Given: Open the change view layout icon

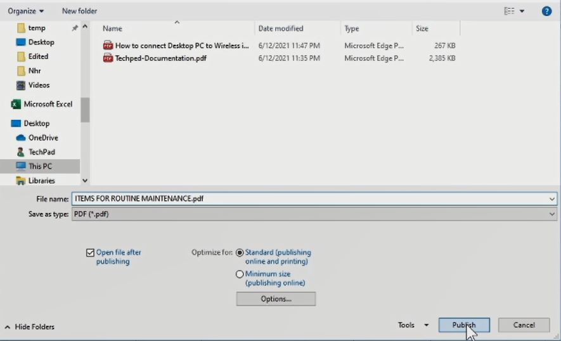Looking at the screenshot, I should 509,11.
